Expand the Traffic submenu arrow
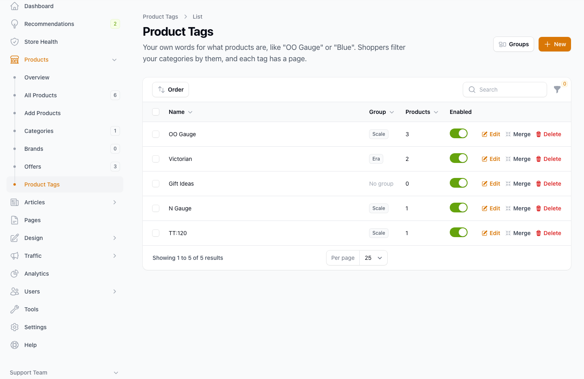The width and height of the screenshot is (584, 379). pyautogui.click(x=115, y=256)
